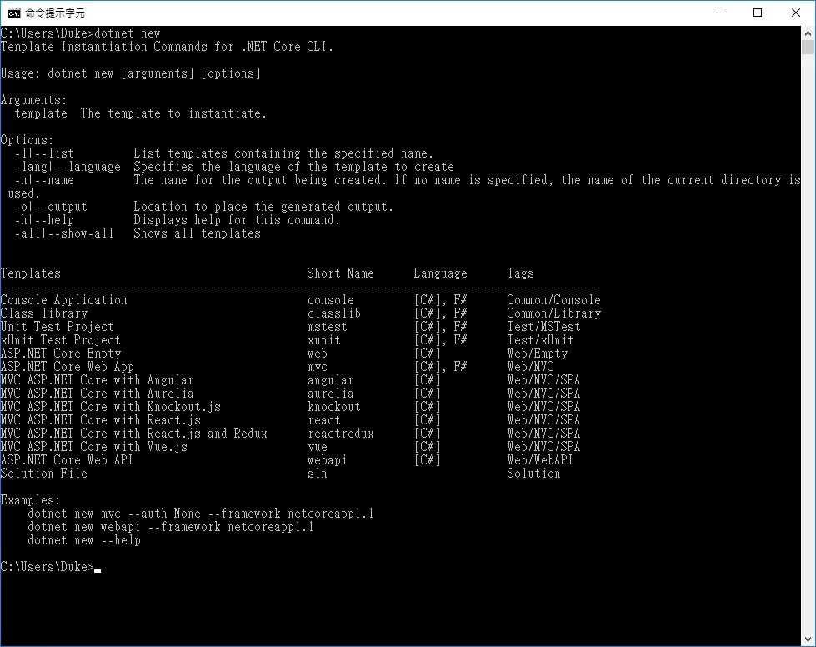Screen dimensions: 816x647
Task: Click the 'xUnit Test Project' template name
Action: [x=60, y=340]
